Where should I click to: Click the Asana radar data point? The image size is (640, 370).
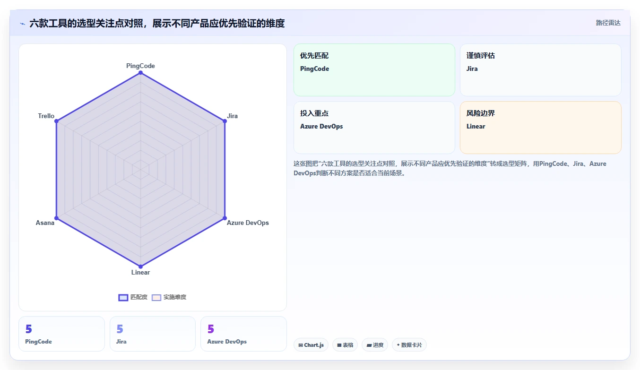[56, 218]
